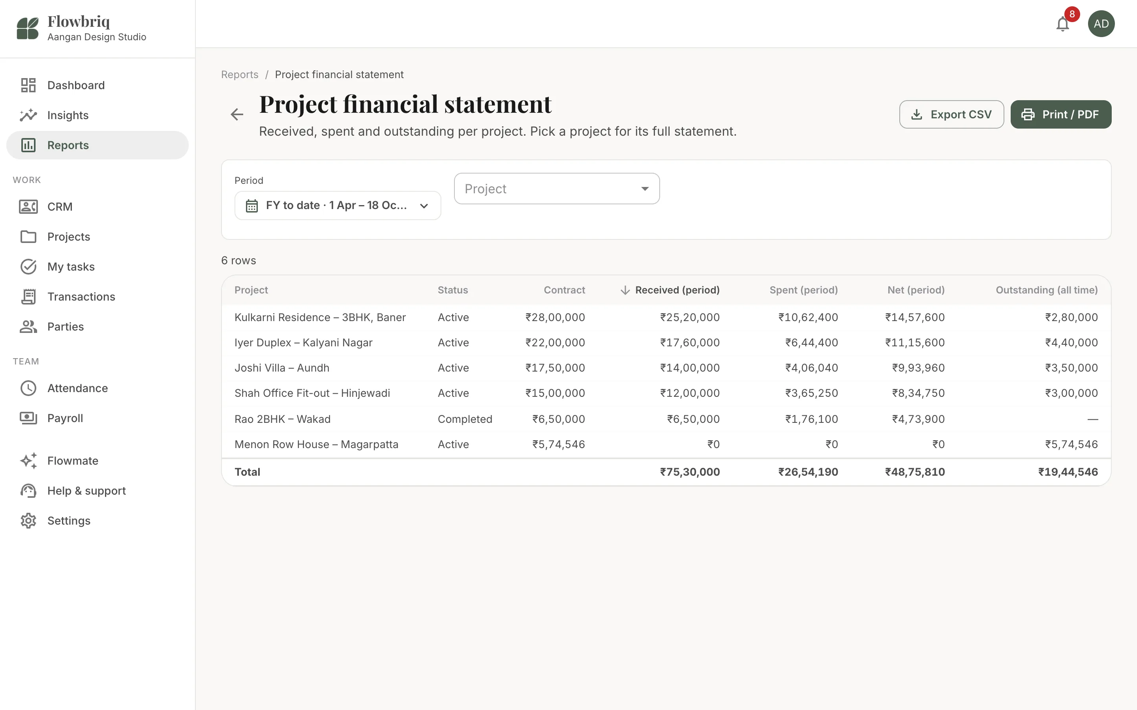Follow the Reports breadcrumb link
Image resolution: width=1137 pixels, height=710 pixels.
click(x=240, y=75)
